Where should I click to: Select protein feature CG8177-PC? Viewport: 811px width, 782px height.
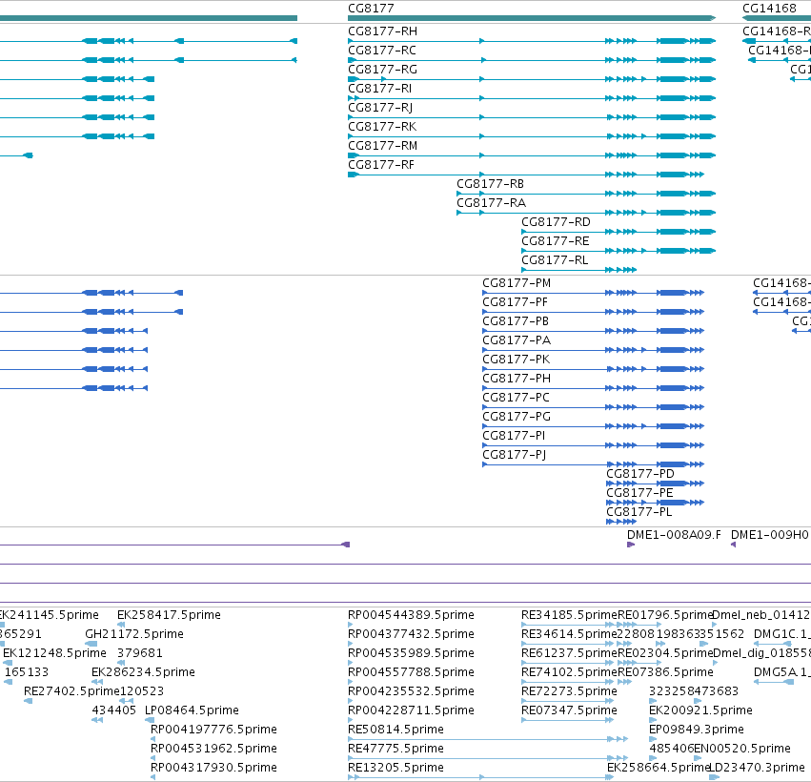(516, 398)
